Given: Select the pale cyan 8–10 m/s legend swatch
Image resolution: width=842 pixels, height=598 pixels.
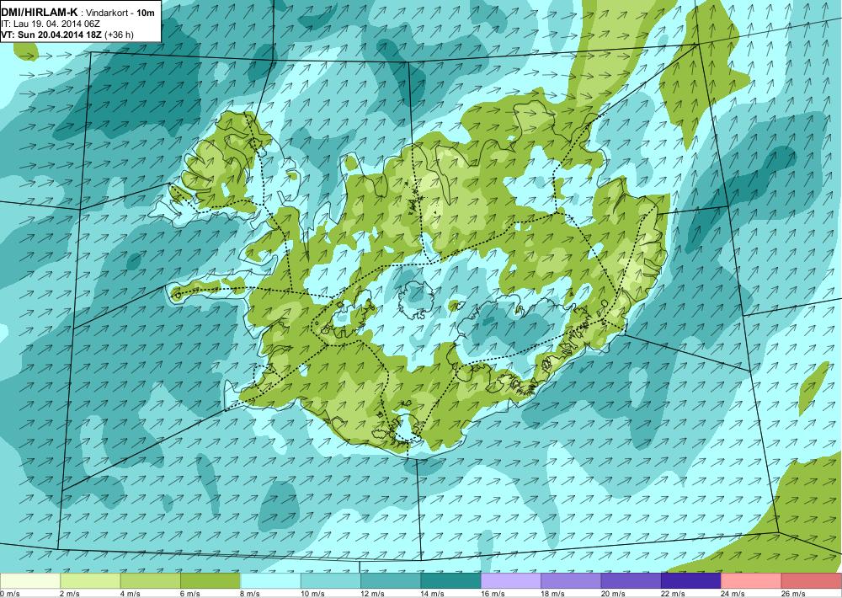Looking at the screenshot, I should [x=270, y=581].
